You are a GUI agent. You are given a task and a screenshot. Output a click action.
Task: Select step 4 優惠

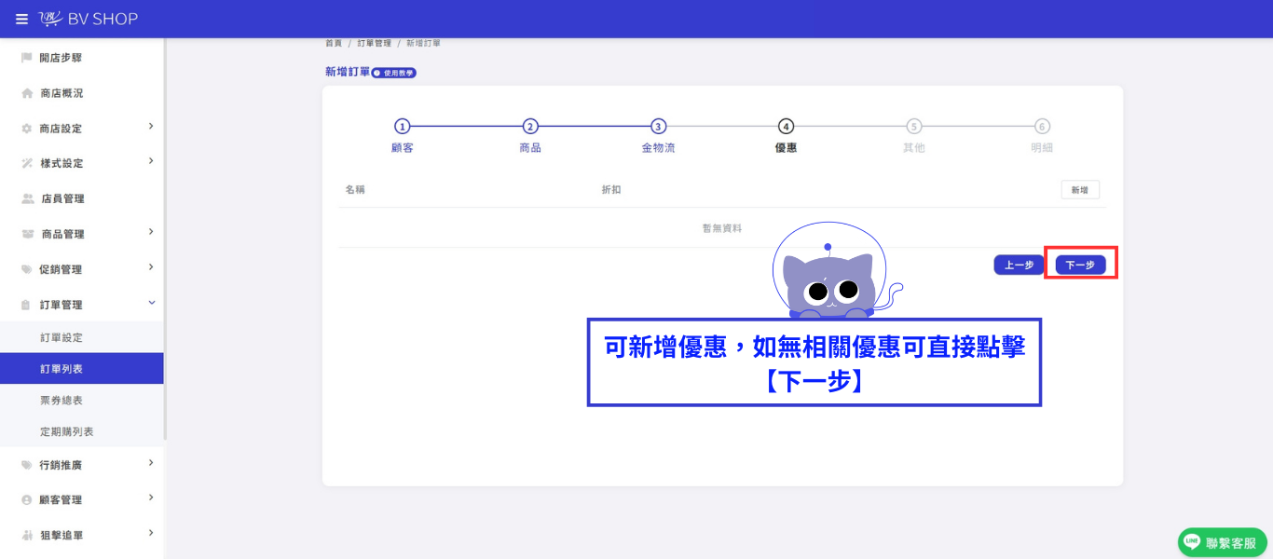(x=787, y=135)
